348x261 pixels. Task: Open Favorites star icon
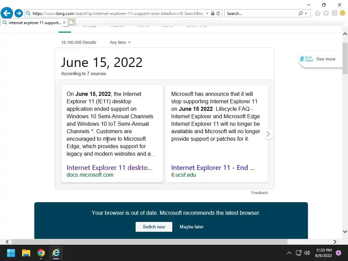pos(326,13)
